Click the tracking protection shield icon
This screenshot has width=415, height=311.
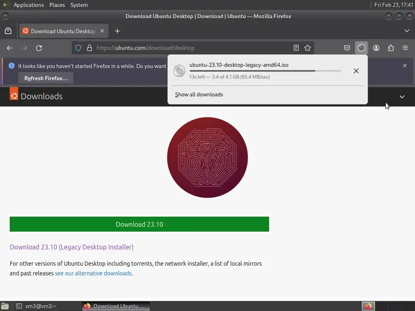[78, 48]
